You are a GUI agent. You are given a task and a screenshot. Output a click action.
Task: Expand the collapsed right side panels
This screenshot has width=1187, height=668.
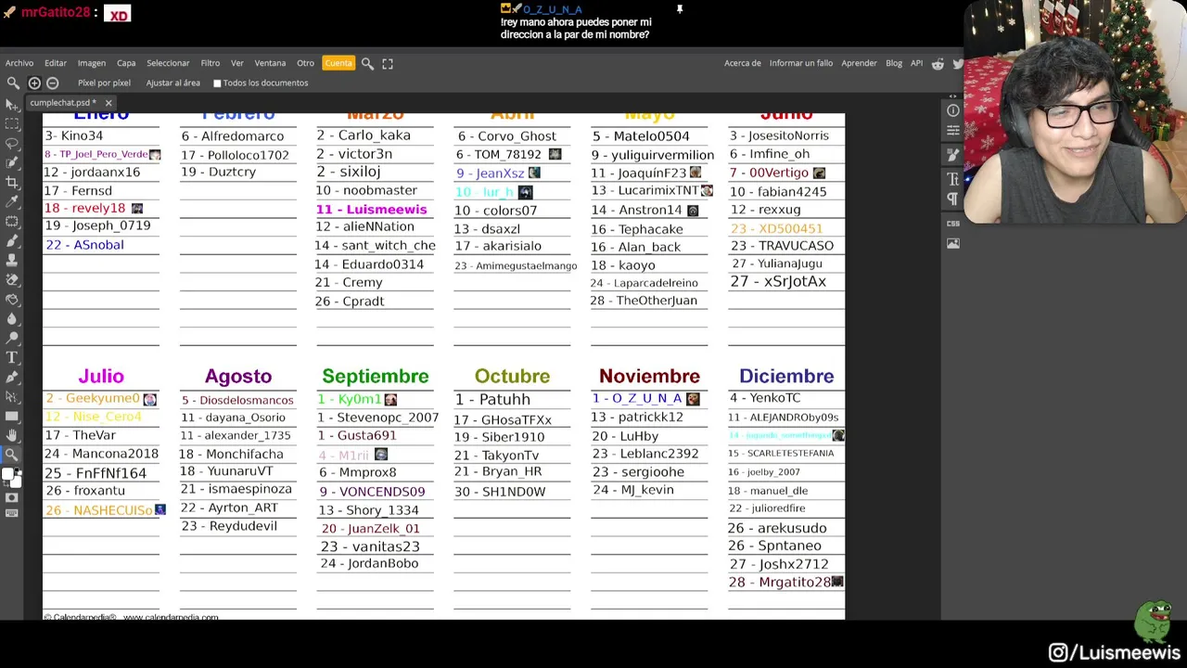click(953, 96)
